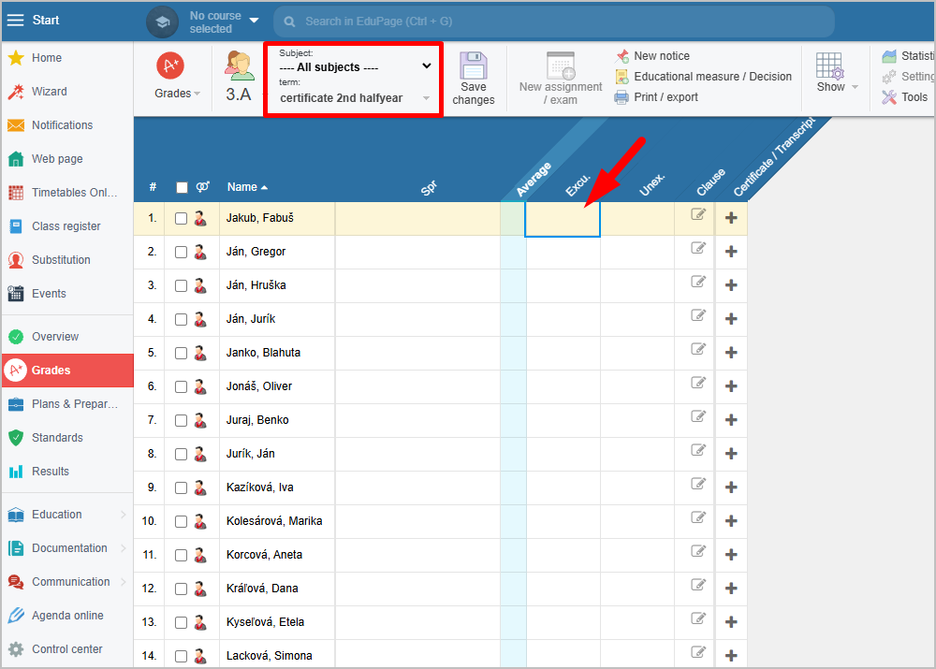Select the 3.A class icon
936x669 pixels.
[x=239, y=65]
